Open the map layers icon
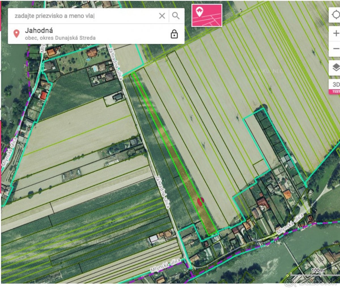This screenshot has height=290, width=340. 336,68
